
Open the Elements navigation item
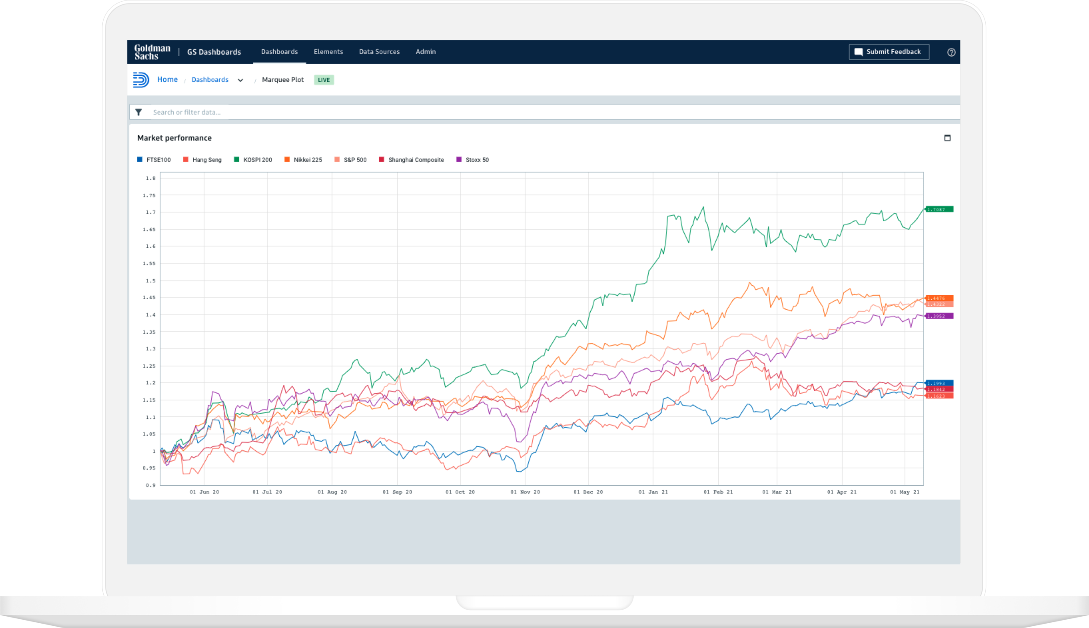[328, 51]
